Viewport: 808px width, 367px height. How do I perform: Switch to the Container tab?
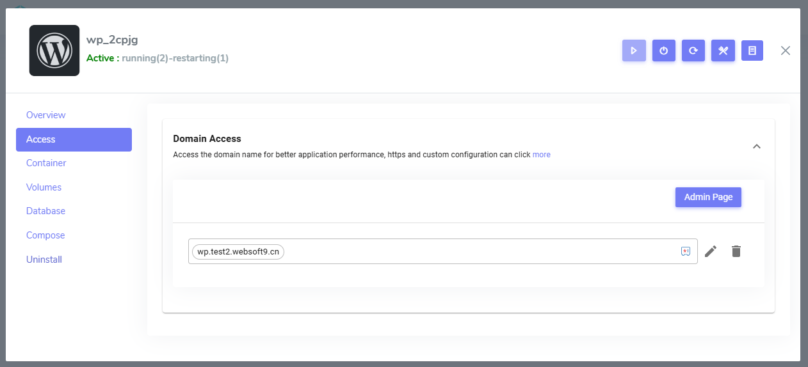point(46,163)
